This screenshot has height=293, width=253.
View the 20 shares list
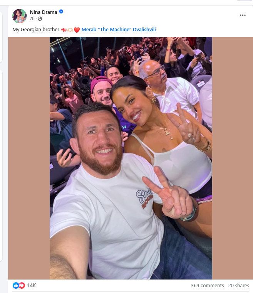click(x=238, y=286)
